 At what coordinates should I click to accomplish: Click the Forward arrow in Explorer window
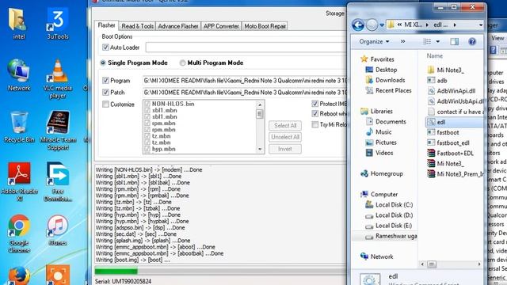pyautogui.click(x=372, y=25)
